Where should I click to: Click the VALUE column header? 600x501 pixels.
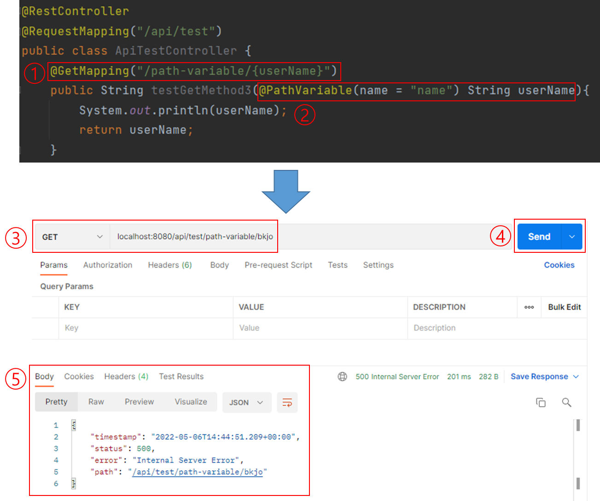pyautogui.click(x=251, y=307)
